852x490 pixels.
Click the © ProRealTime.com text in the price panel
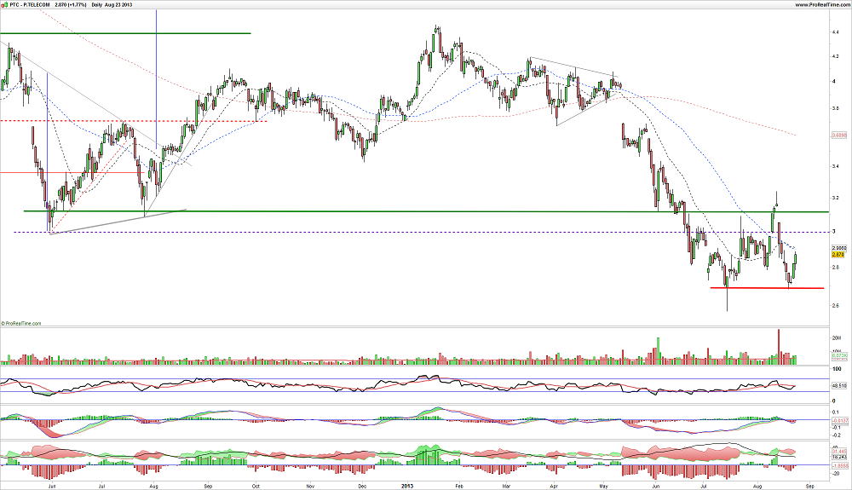pyautogui.click(x=21, y=323)
